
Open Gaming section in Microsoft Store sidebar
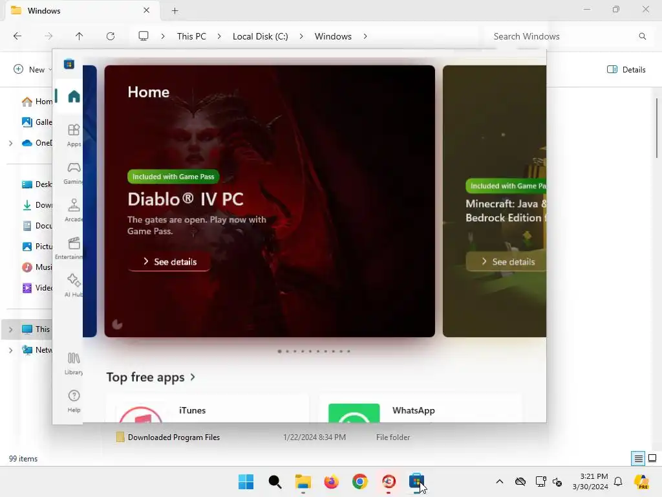74,173
